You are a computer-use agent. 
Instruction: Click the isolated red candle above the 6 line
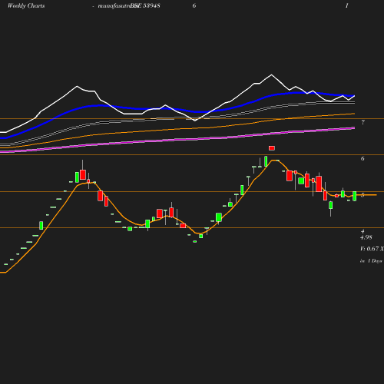[x=272, y=148]
